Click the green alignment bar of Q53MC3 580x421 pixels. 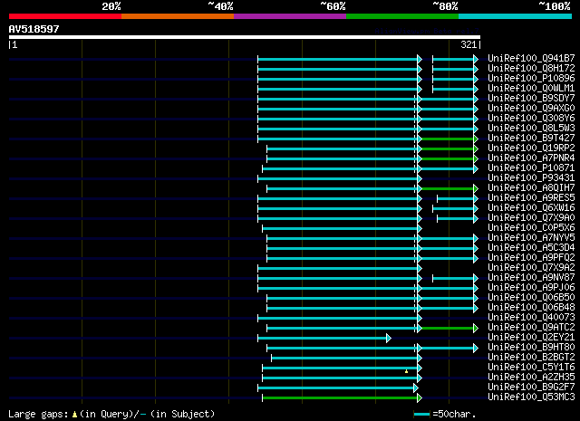(x=341, y=398)
